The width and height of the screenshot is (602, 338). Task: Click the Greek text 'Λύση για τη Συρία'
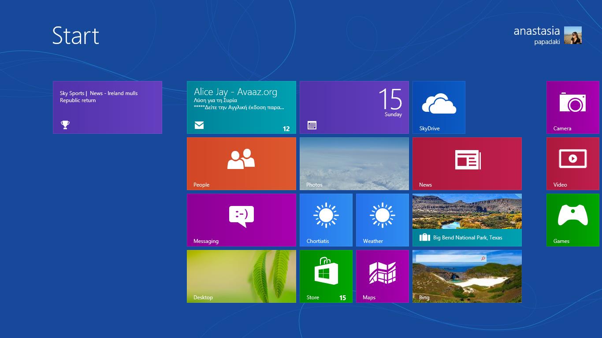(216, 100)
